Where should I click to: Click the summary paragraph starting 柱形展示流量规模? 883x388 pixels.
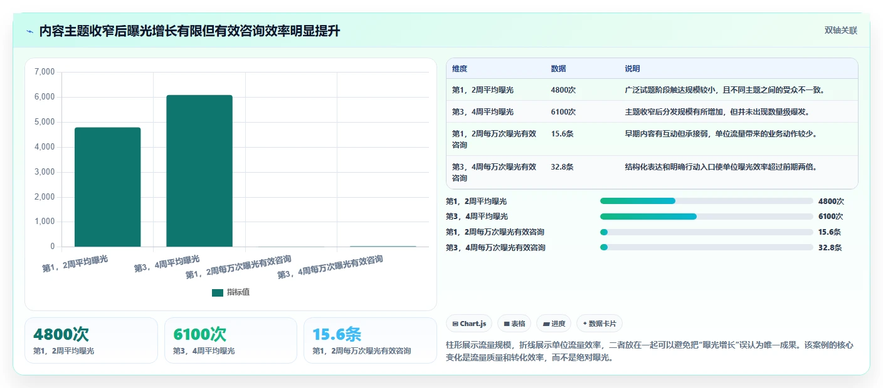pyautogui.click(x=650, y=352)
